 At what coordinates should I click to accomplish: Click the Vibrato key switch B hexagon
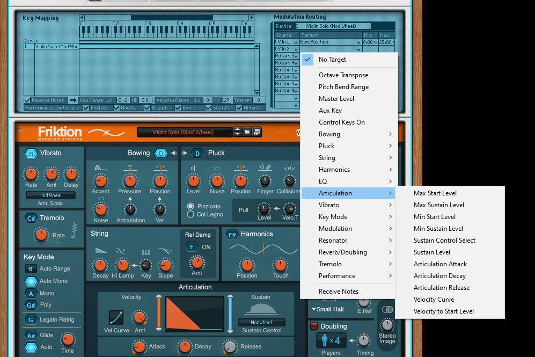click(x=31, y=153)
